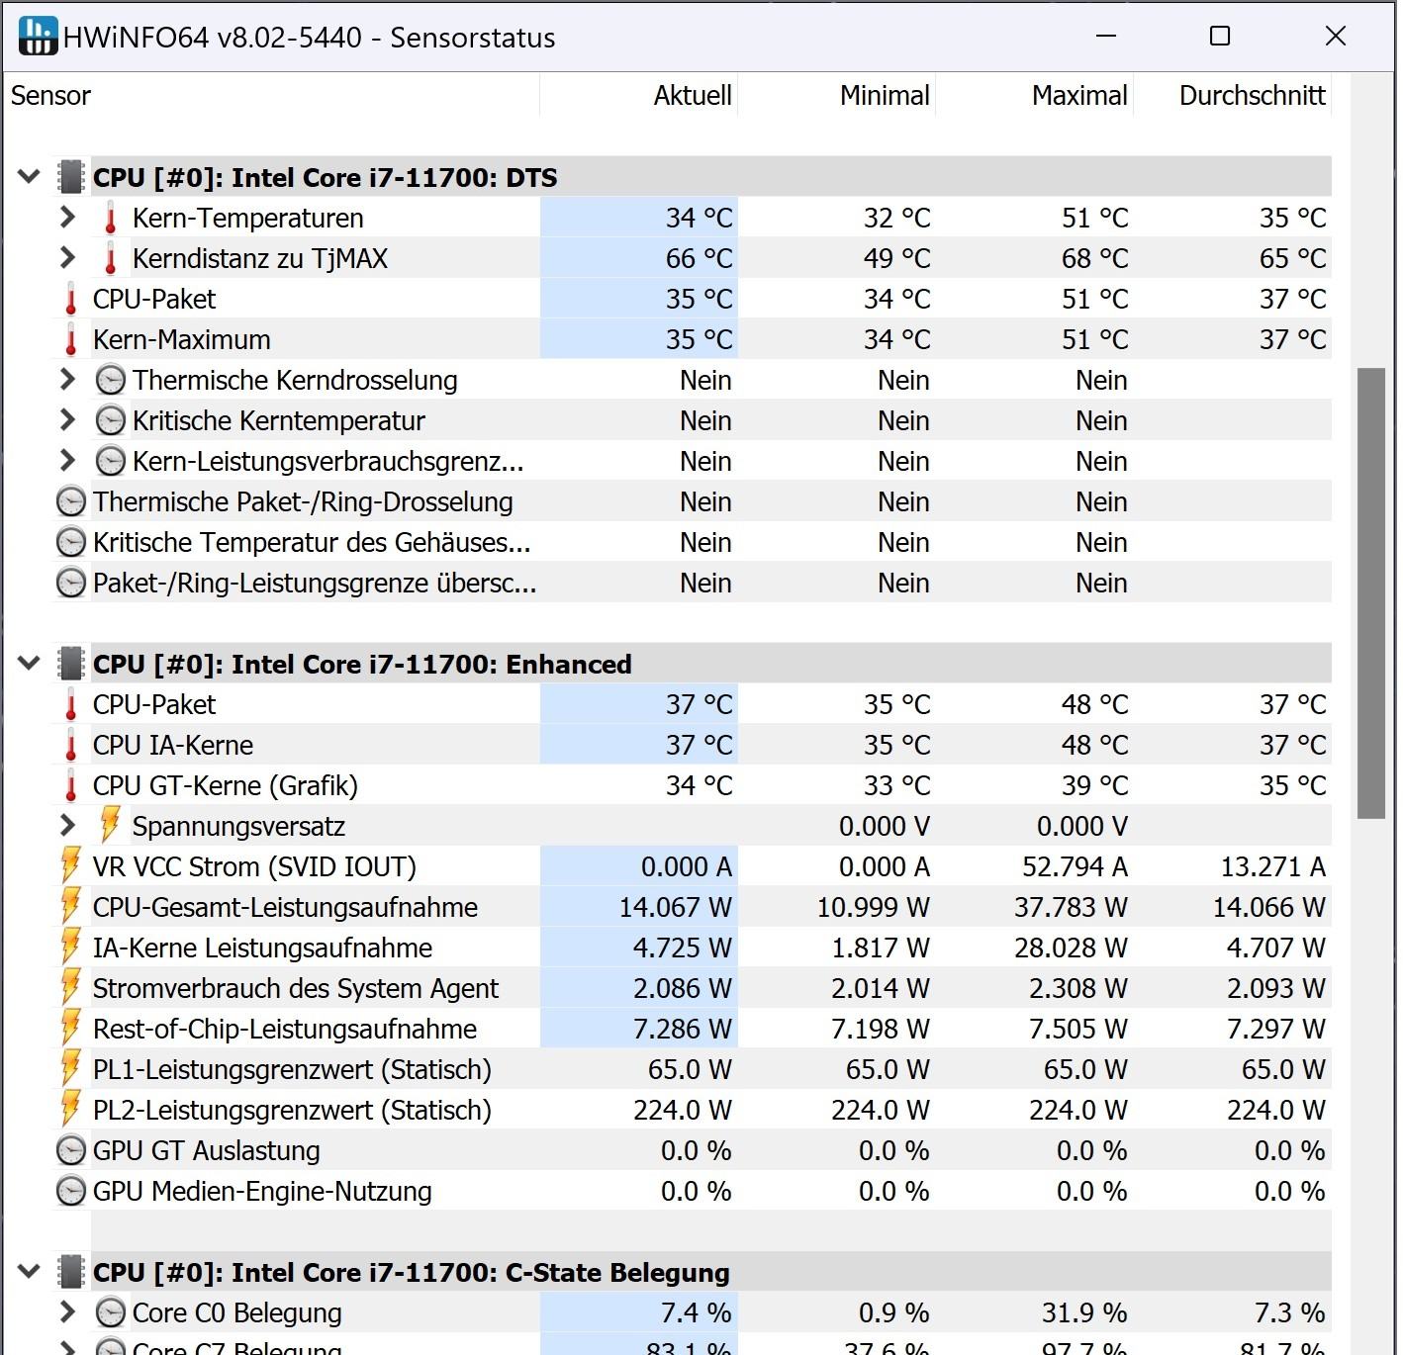The height and width of the screenshot is (1355, 1403).
Task: Click thermometer icon of CPU GT-Kerne (Grafik)
Action: click(71, 785)
